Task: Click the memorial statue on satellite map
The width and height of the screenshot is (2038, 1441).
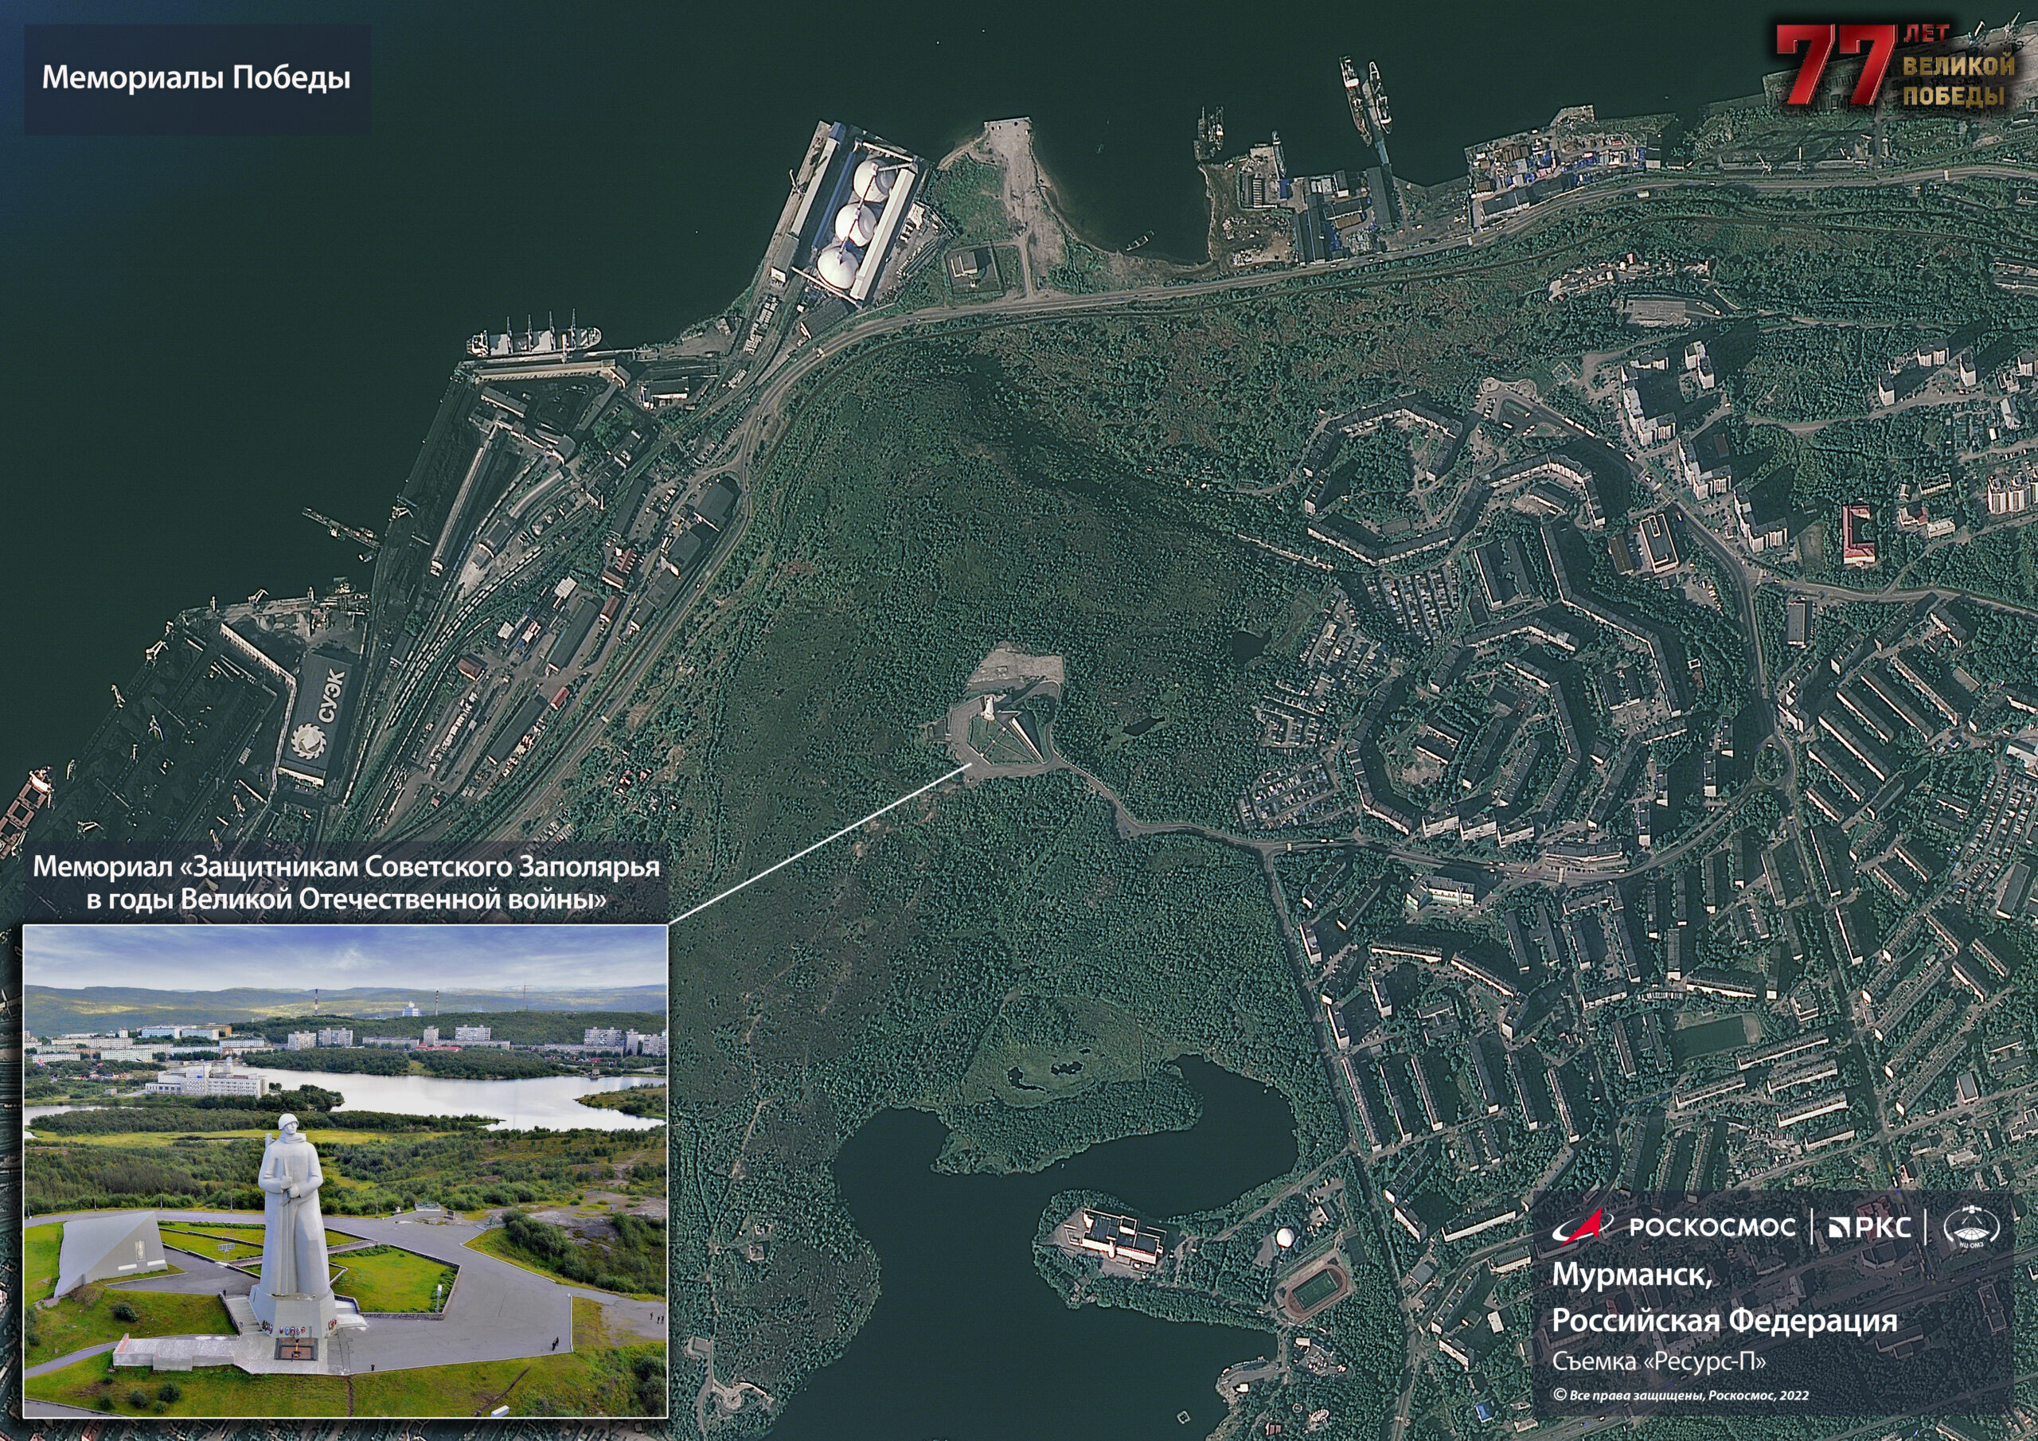Action: tap(989, 707)
